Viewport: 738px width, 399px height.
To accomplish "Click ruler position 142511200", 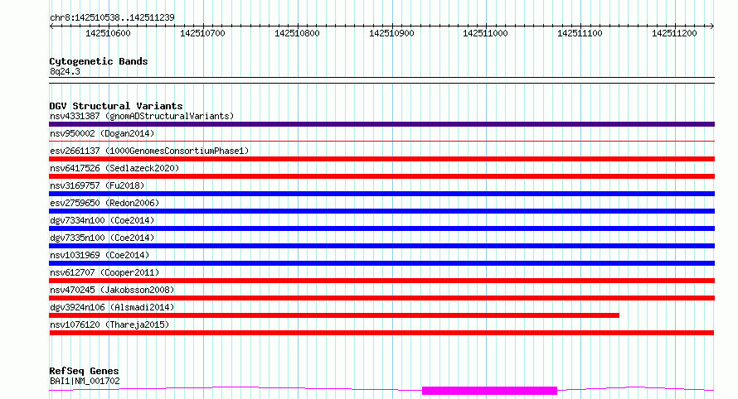I will [674, 33].
